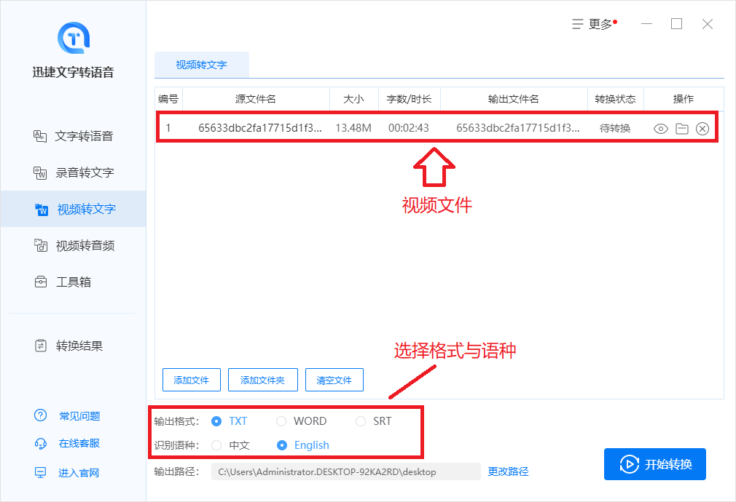Click the 常见问题 question mark icon
This screenshot has width=736, height=502.
point(40,415)
